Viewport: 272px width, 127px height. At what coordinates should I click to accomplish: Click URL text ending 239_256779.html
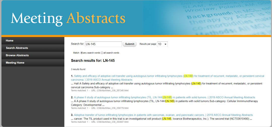110,108
